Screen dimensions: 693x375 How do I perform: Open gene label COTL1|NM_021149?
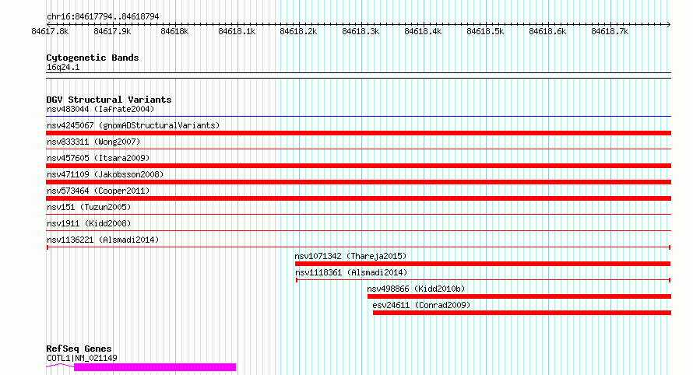pos(82,358)
